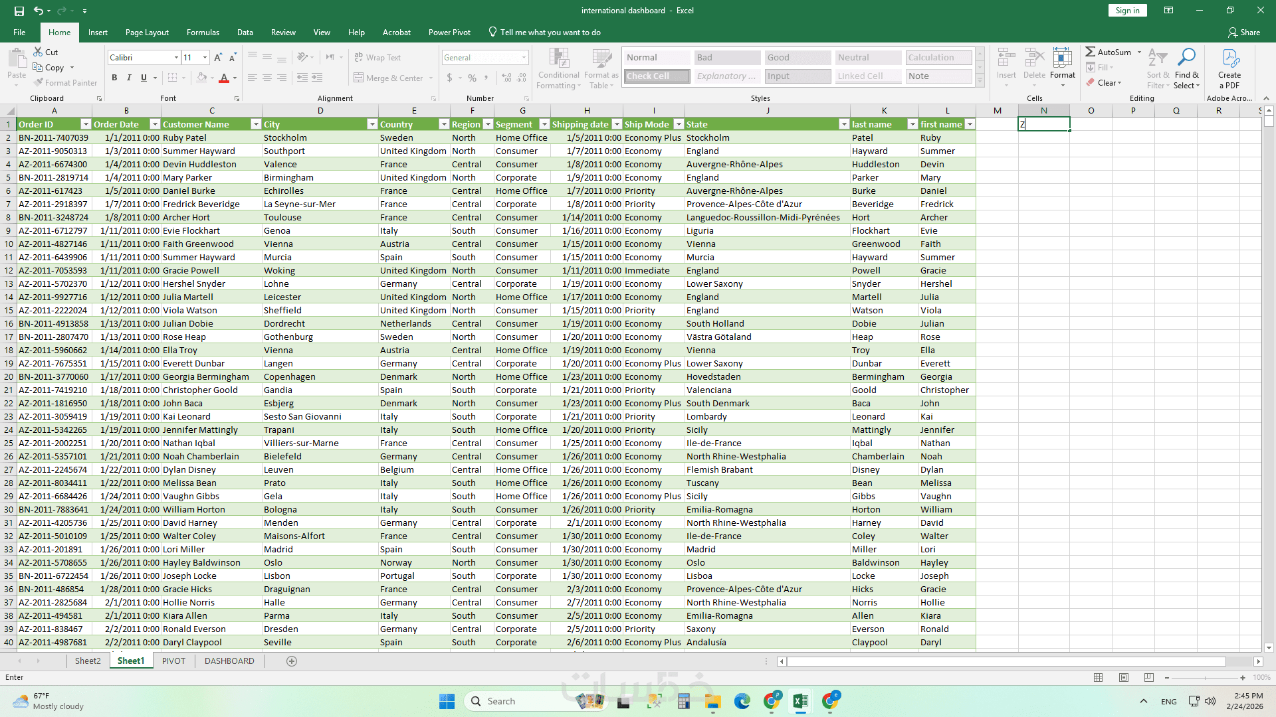
Task: Click the Increase Font Size icon
Action: click(218, 58)
